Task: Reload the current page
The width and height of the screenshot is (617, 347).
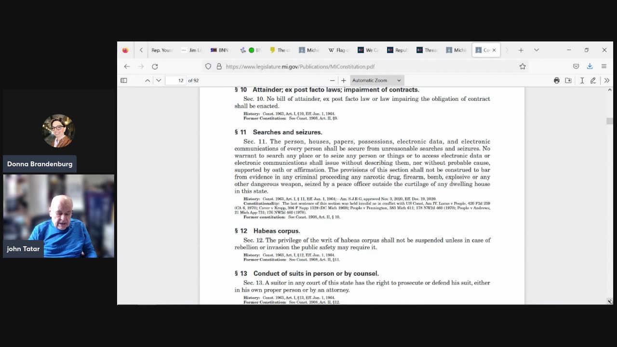Action: [x=155, y=67]
